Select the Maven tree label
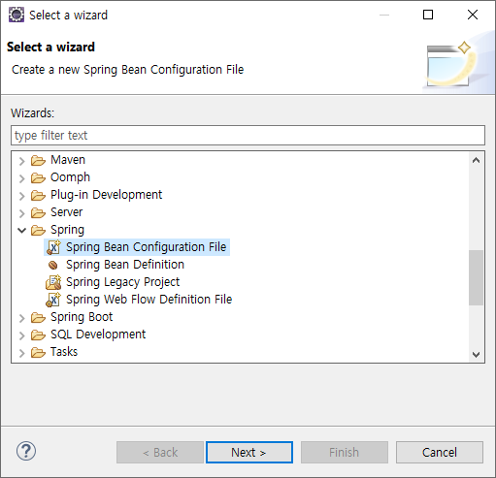Image resolution: width=496 pixels, height=478 pixels. (x=68, y=160)
